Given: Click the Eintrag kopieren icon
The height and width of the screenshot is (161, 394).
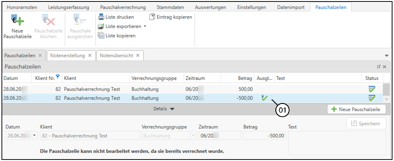Looking at the screenshot, I should coord(152,17).
